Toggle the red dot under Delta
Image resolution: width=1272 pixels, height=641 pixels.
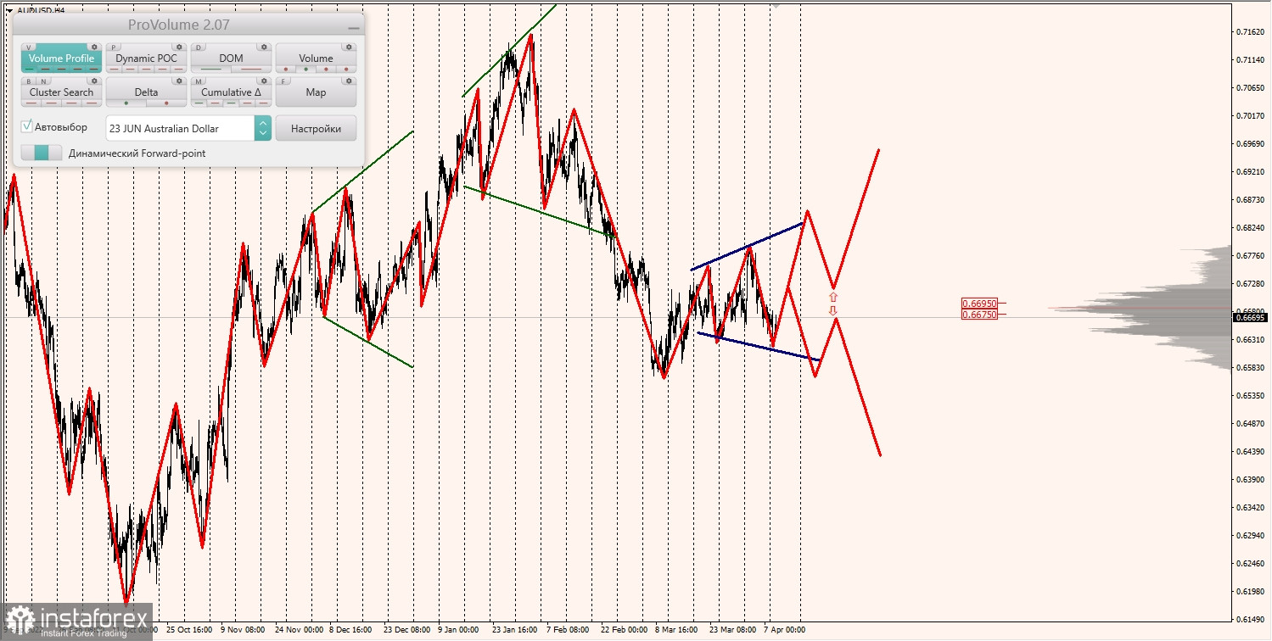click(x=166, y=103)
